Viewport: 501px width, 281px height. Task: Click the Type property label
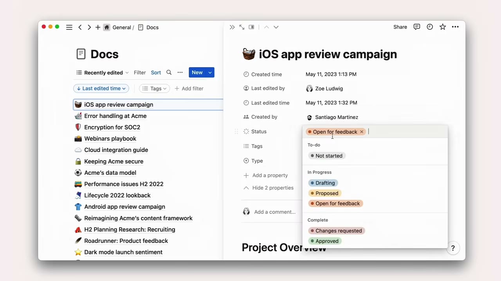[257, 161]
